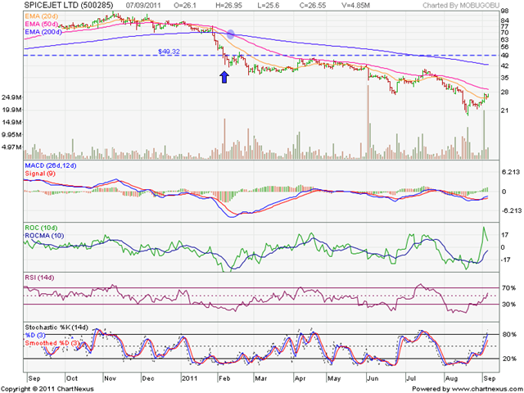
Task: Click the -17 ROC axis value
Action: click(506, 260)
